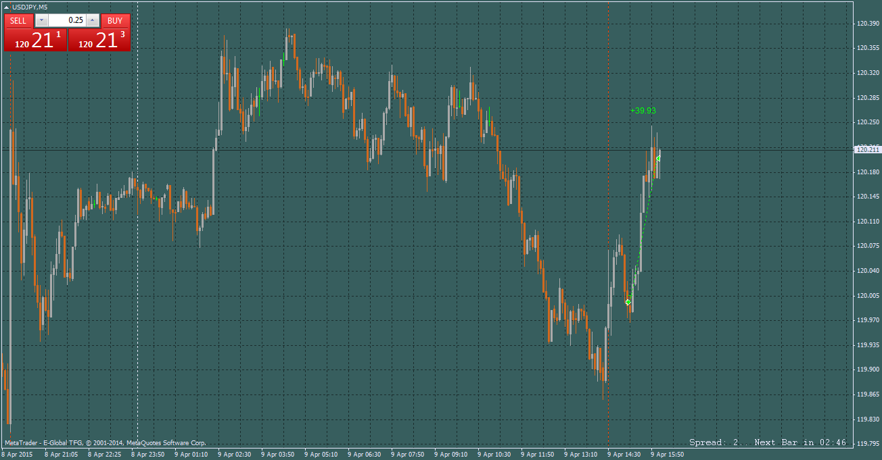882x460 pixels.
Task: Click the Spread and Next Bar countdown text
Action: pyautogui.click(x=768, y=442)
